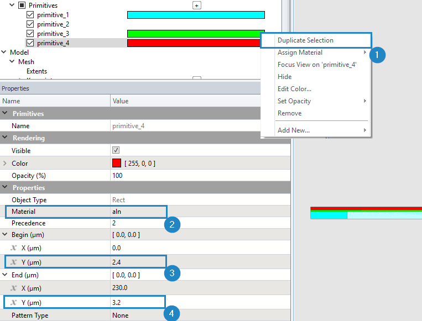Screen dimensions: 422x321
Task: Click variable icon beside Begin Y (µm)
Action: [x=13, y=262]
